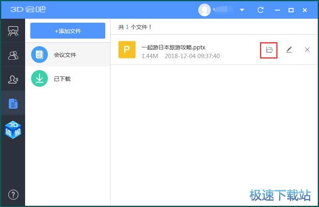The height and width of the screenshot is (207, 319).
Task: Open the contacts group icon in sidebar
Action: [x=13, y=55]
